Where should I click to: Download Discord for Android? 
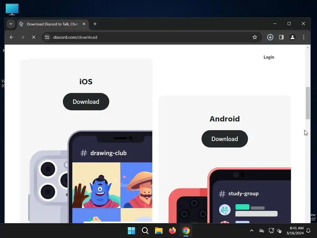(x=225, y=139)
